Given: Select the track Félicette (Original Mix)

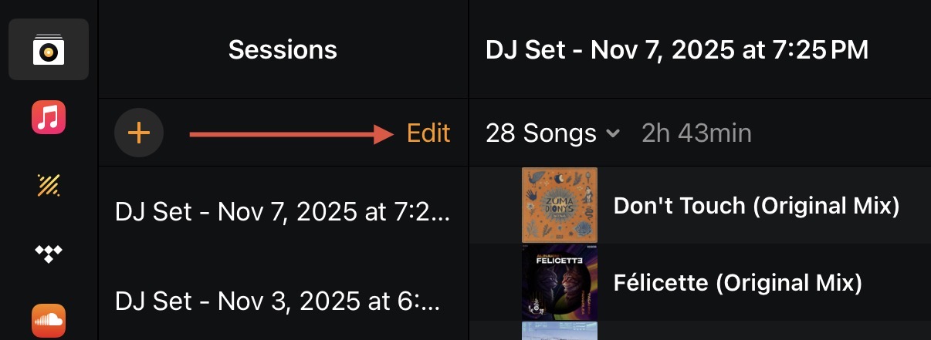Looking at the screenshot, I should (737, 283).
